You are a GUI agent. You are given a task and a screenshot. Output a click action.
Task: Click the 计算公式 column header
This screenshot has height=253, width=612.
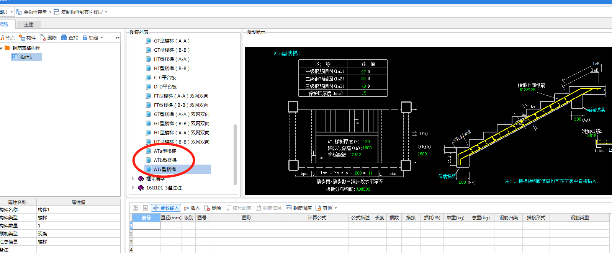317,218
